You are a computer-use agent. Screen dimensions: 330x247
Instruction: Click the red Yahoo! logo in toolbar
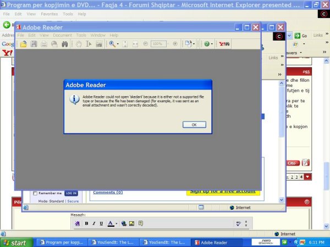(7, 53)
